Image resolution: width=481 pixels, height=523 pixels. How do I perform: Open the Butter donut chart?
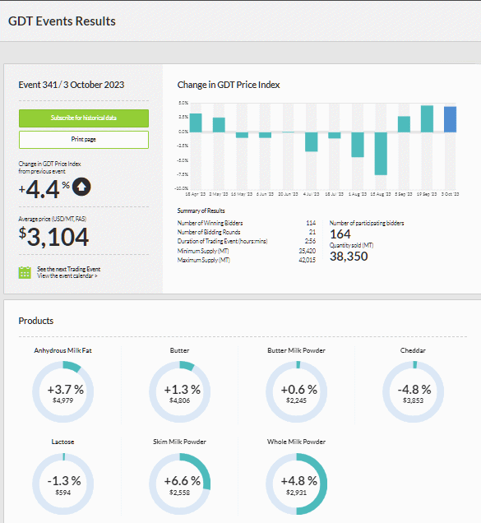(x=180, y=391)
